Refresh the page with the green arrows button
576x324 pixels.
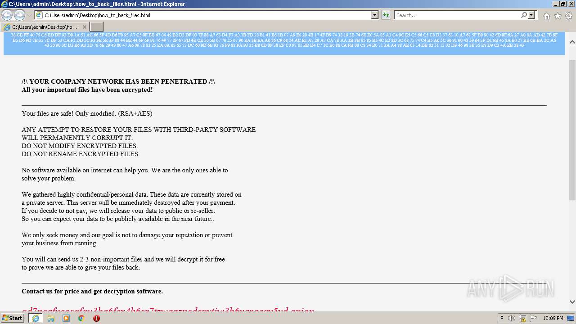click(x=386, y=15)
